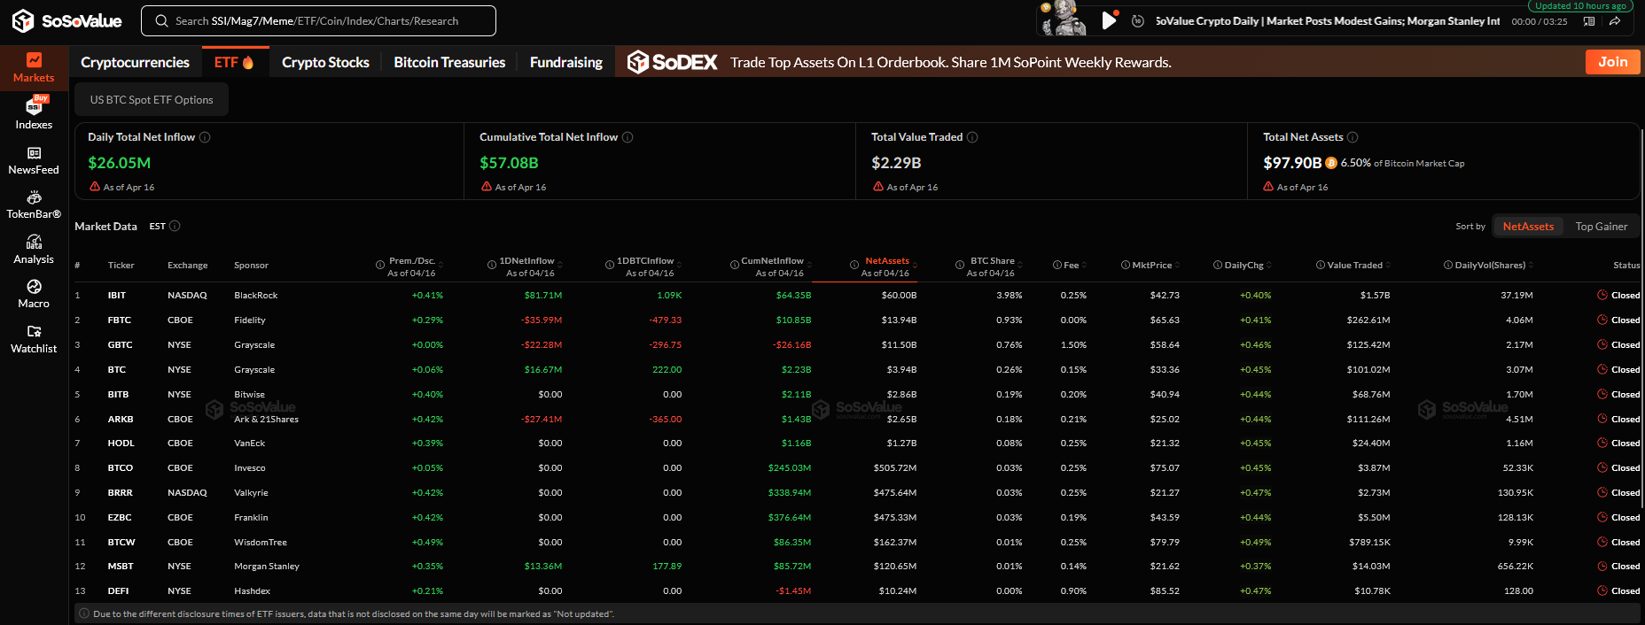The width and height of the screenshot is (1645, 625).
Task: Click the IBIT row closed-status clock icon
Action: click(1602, 295)
